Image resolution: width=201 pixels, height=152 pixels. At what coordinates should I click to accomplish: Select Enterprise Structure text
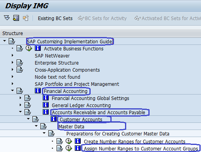[57, 63]
